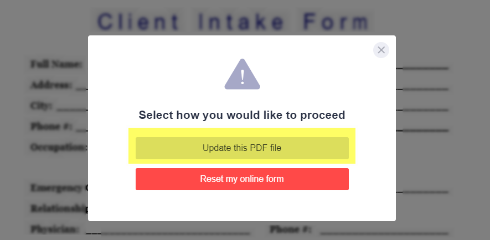Focus the Phone # input line after Physician
The height and width of the screenshot is (240, 490).
click(x=384, y=232)
